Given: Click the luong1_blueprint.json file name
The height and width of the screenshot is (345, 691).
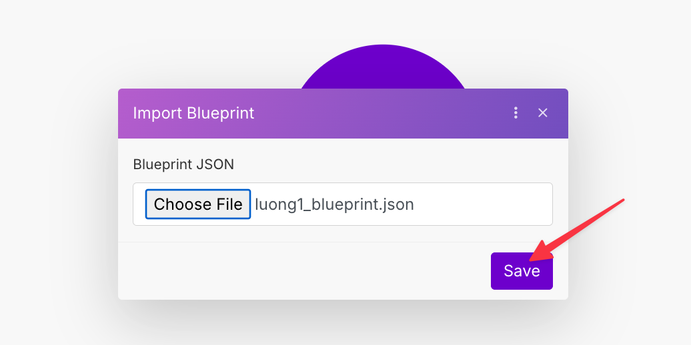Looking at the screenshot, I should click(x=334, y=204).
